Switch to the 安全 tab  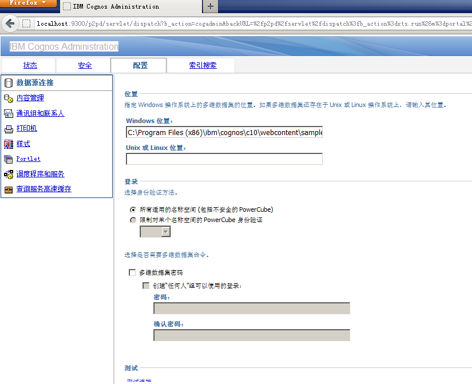click(x=85, y=65)
